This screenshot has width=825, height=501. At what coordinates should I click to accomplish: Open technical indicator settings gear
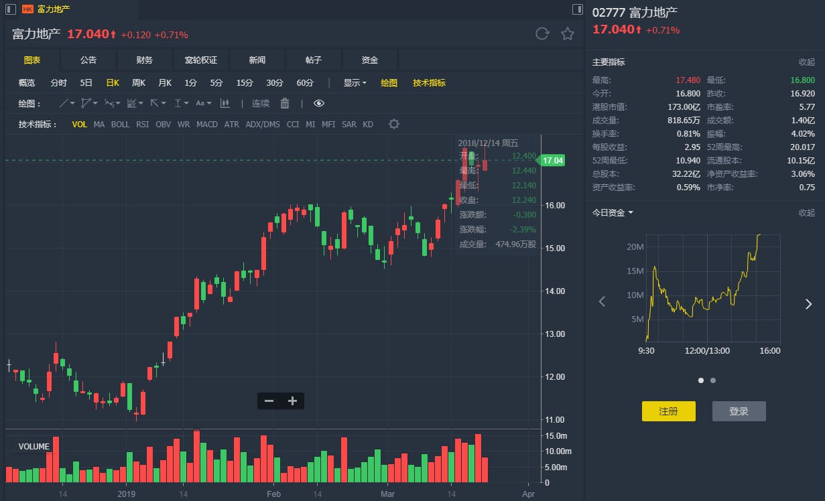point(394,124)
